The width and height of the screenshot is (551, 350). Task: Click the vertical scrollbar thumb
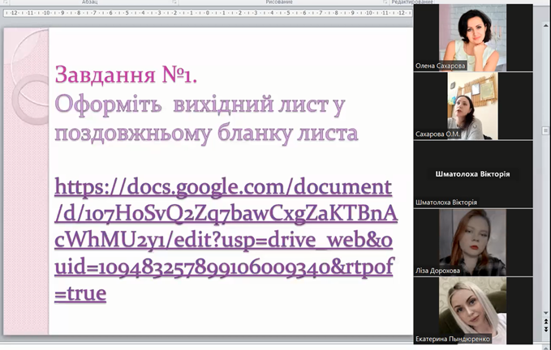coord(546,130)
